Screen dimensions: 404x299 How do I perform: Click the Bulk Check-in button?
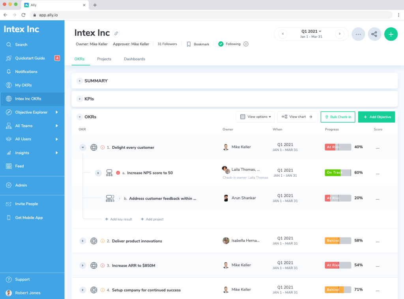coord(338,117)
